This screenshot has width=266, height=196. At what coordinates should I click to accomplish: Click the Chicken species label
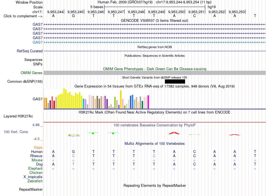click(36, 173)
